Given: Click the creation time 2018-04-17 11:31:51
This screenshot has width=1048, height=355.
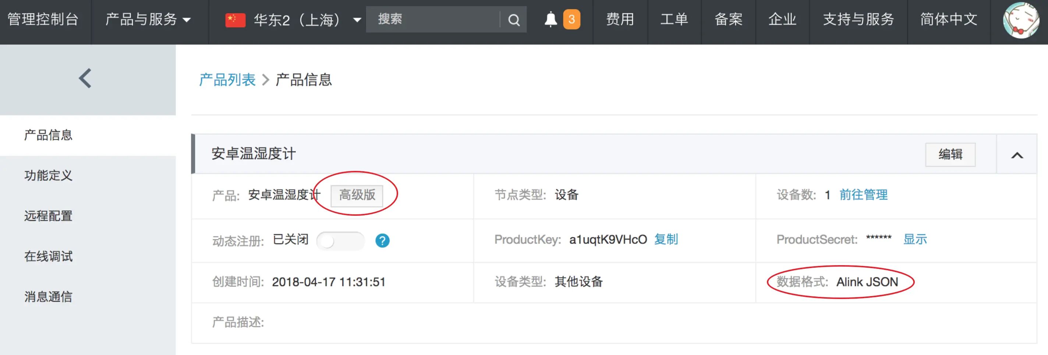Looking at the screenshot, I should (x=328, y=282).
